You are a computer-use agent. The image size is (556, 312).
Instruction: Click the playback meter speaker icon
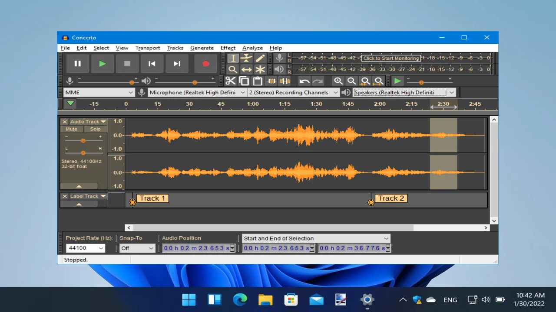click(279, 69)
